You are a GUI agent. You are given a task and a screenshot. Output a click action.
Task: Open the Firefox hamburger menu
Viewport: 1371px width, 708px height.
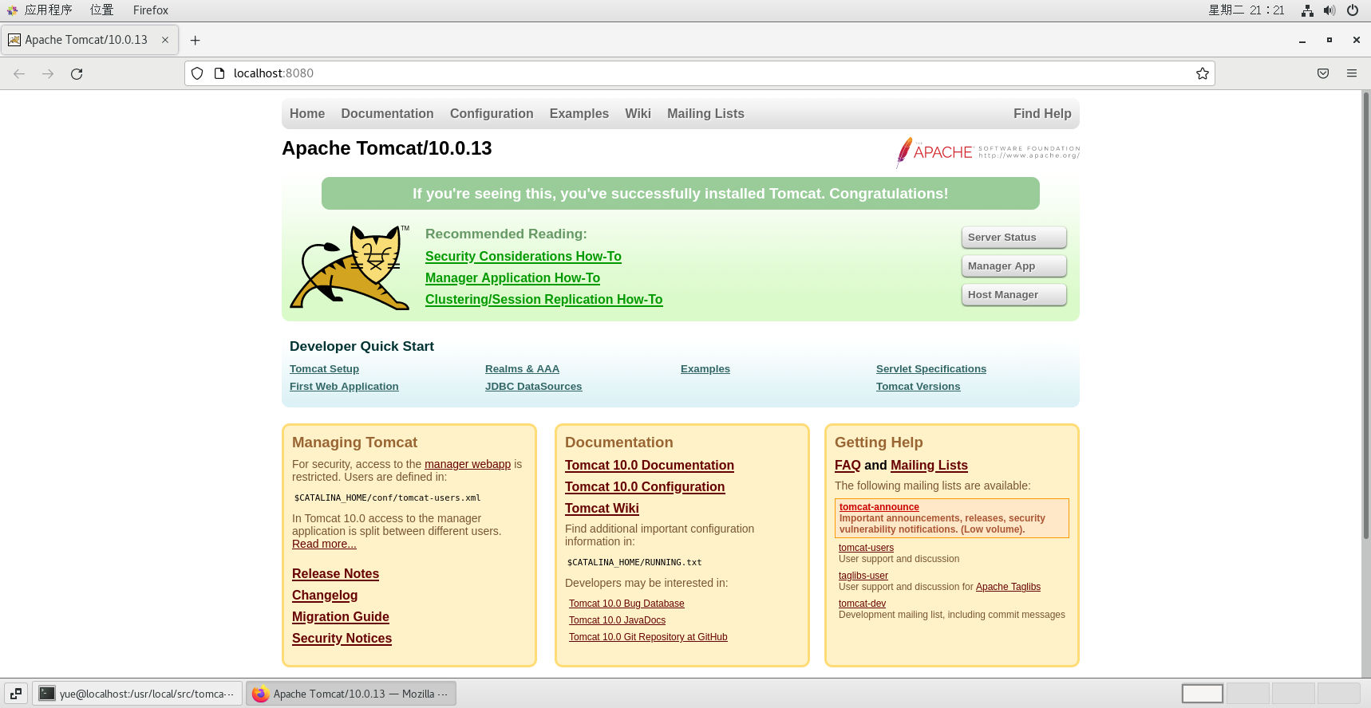point(1352,73)
